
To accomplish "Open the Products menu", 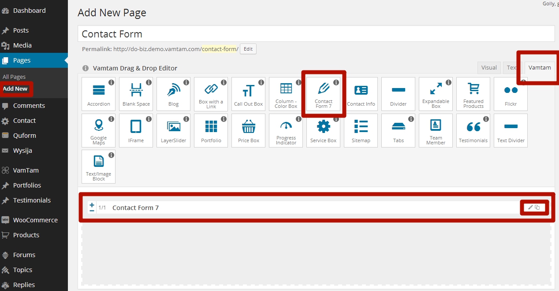I will (x=34, y=235).
